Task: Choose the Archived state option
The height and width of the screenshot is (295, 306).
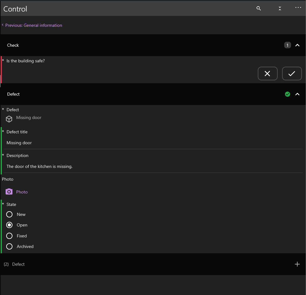Action: pos(9,246)
